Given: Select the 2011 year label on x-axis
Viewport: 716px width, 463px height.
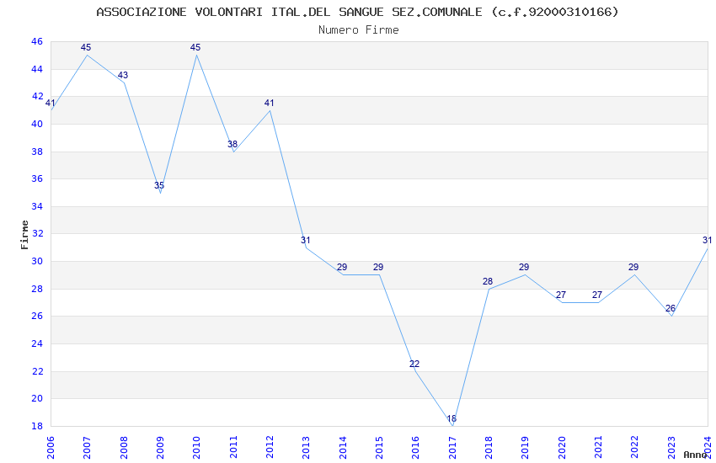Looking at the screenshot, I should (x=232, y=447).
